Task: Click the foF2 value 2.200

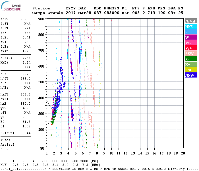Action: (x=25, y=19)
